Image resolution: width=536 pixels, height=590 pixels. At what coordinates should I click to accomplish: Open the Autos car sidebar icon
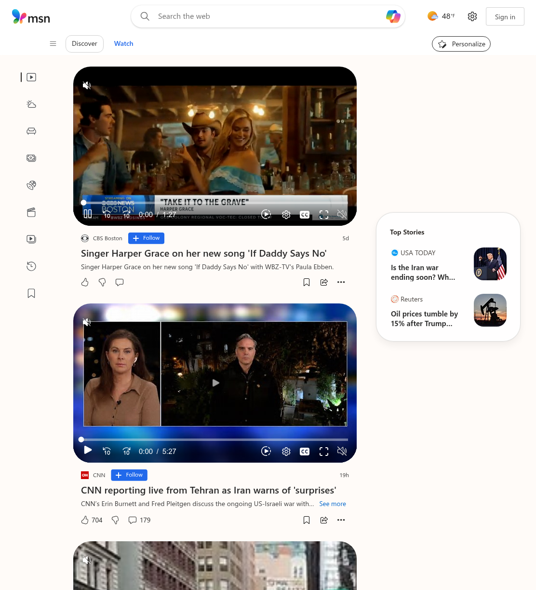click(31, 131)
